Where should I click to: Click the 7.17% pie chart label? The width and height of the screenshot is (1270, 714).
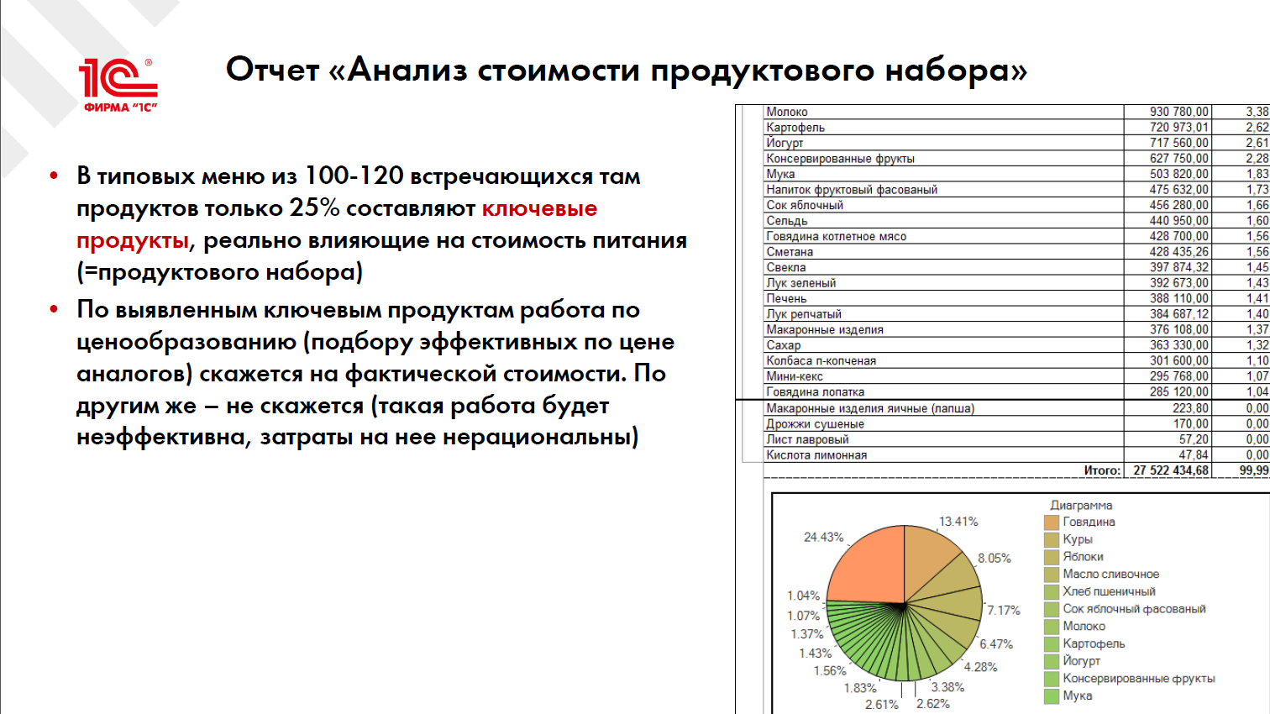(1004, 611)
